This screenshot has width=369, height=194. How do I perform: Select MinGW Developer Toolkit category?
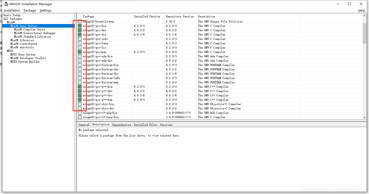[x=28, y=58]
